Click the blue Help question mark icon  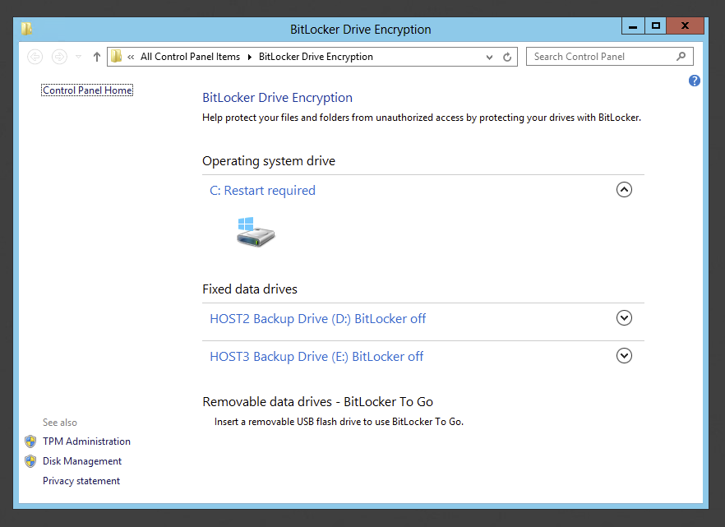pos(695,81)
